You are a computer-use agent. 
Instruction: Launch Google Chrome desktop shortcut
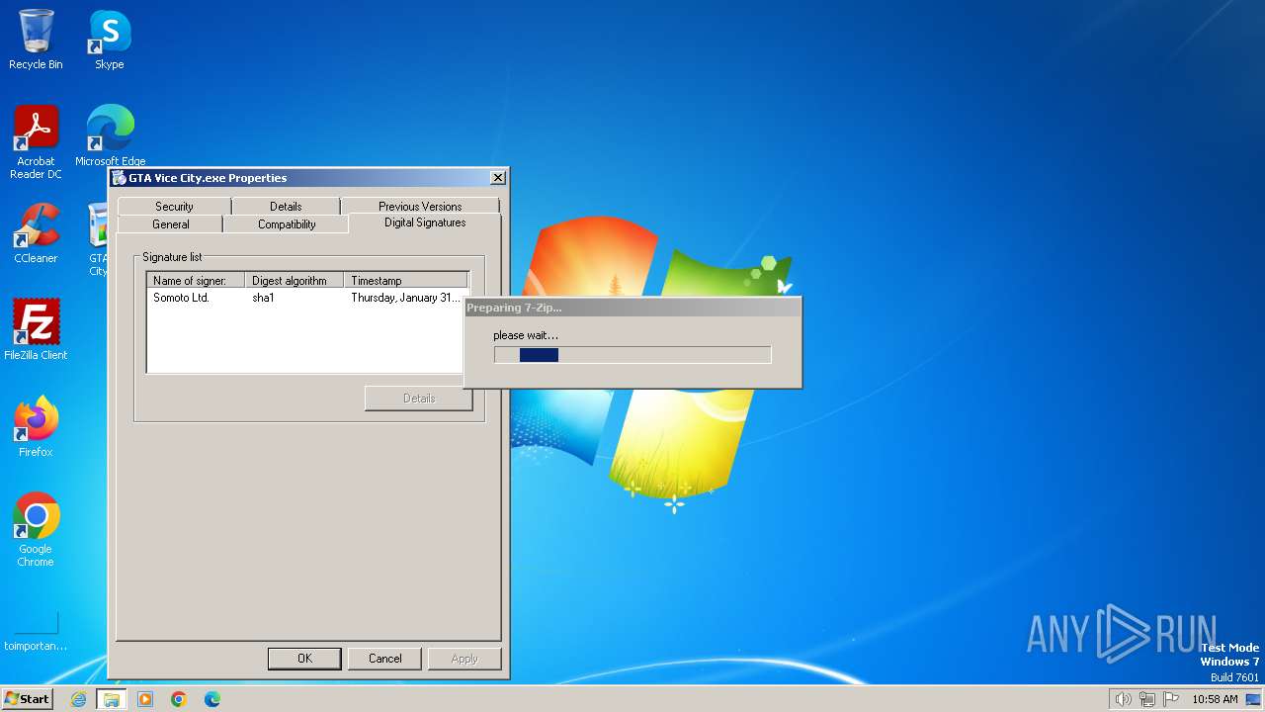click(36, 530)
